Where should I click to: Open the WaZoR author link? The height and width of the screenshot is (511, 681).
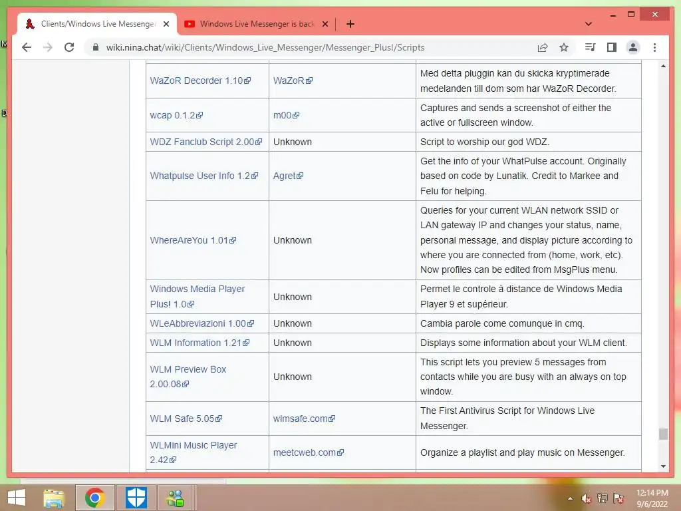pos(293,81)
